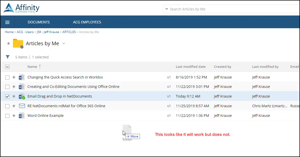Screen dimensions: 300x157
Task: Sort by Created by column
Action: (222, 67)
